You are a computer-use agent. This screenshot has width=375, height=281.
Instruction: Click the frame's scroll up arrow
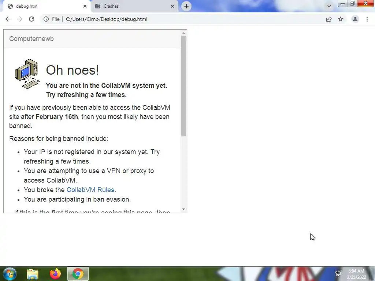click(x=183, y=33)
